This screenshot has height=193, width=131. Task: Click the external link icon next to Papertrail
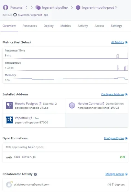[30, 118]
